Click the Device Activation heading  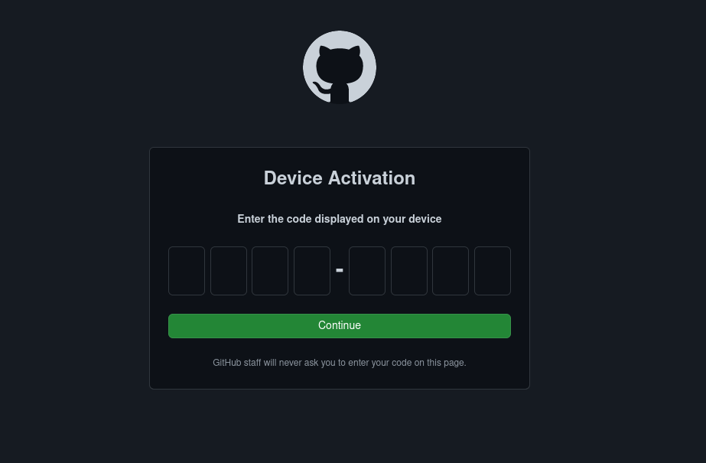point(340,178)
